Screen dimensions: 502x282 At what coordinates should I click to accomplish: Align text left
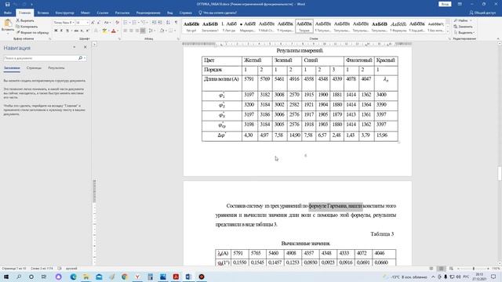pos(125,31)
